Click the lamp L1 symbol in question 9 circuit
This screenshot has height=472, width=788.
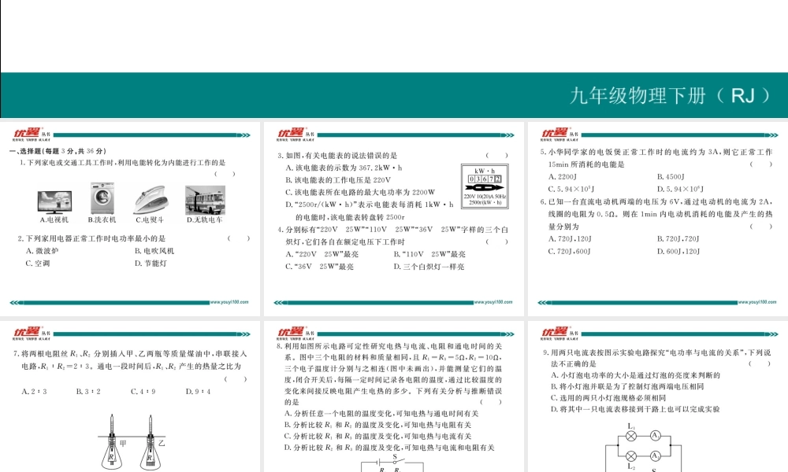point(630,435)
